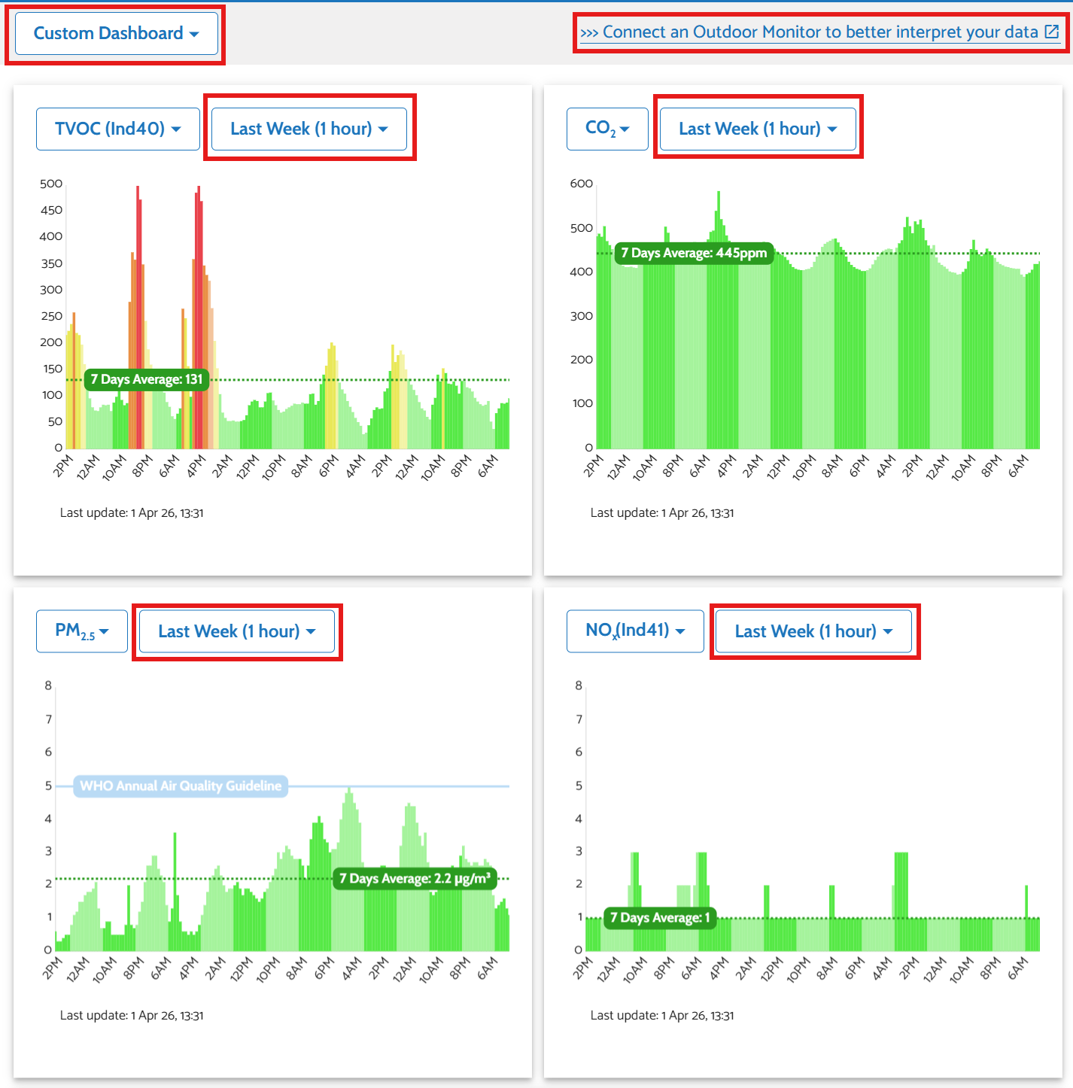Image resolution: width=1073 pixels, height=1088 pixels.
Task: Change the CO2 chart's Last Week time range
Action: [757, 129]
